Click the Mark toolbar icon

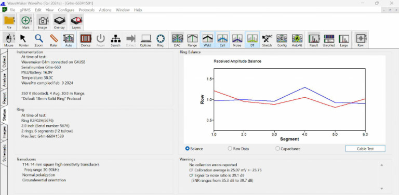[25, 22]
